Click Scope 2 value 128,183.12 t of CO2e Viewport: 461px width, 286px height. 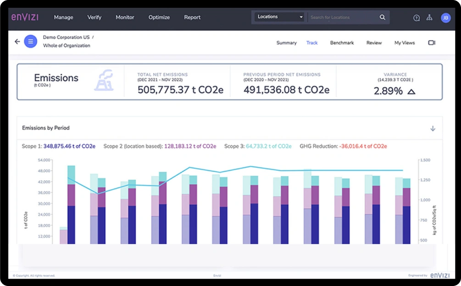(x=190, y=146)
